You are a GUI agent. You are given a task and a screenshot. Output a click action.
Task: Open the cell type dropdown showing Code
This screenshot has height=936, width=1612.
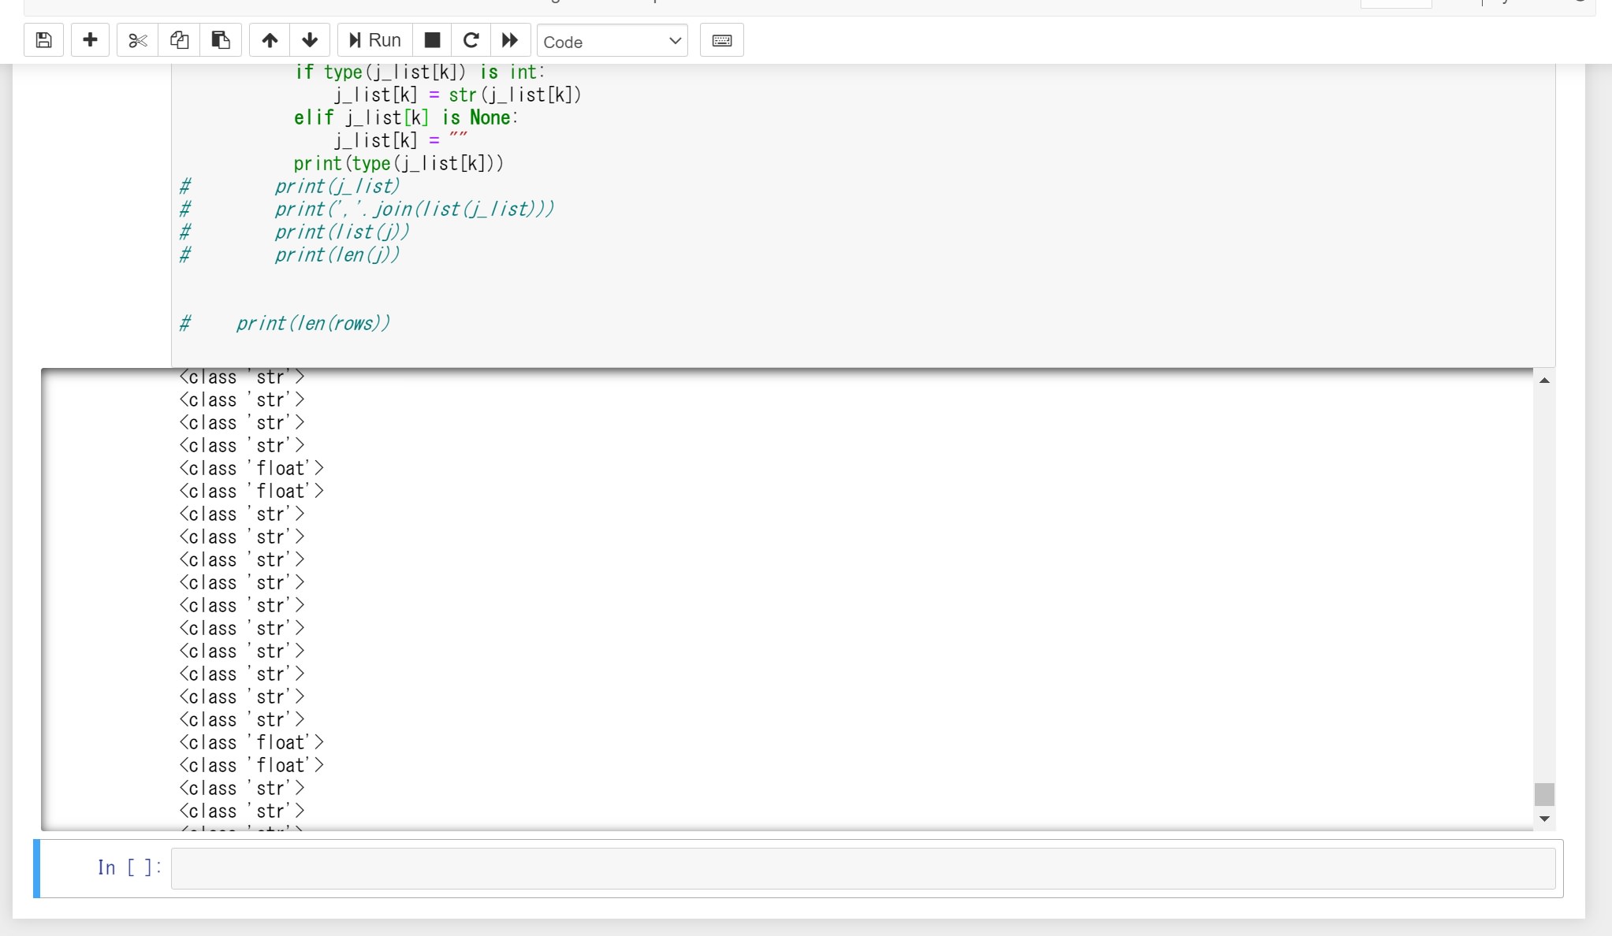(612, 41)
